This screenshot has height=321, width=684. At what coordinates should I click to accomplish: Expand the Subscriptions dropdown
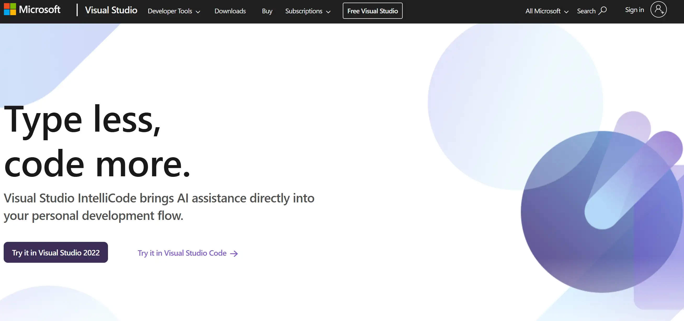[x=308, y=11]
